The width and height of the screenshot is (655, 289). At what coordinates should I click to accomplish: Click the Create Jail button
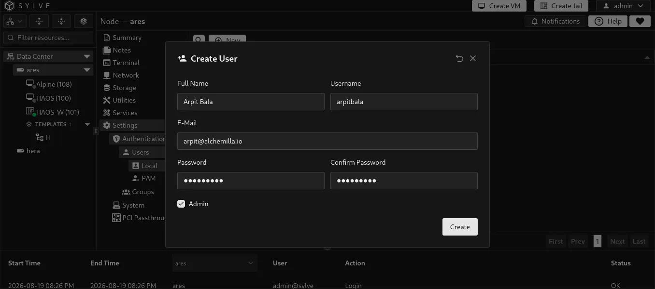click(x=561, y=6)
